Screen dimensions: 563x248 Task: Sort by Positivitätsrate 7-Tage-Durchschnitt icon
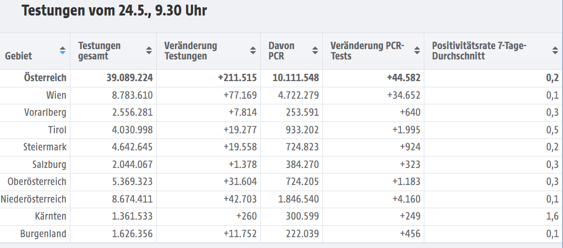[555, 51]
